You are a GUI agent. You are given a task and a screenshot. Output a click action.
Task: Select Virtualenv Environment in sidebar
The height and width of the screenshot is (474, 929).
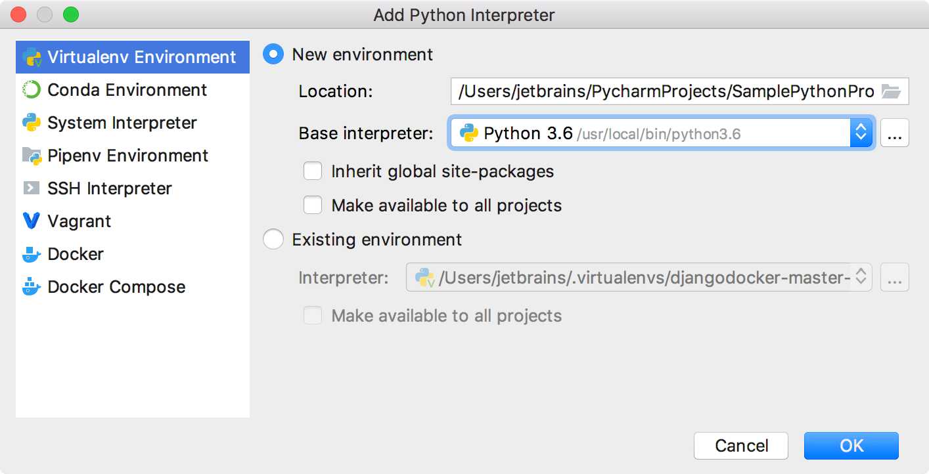(x=133, y=57)
